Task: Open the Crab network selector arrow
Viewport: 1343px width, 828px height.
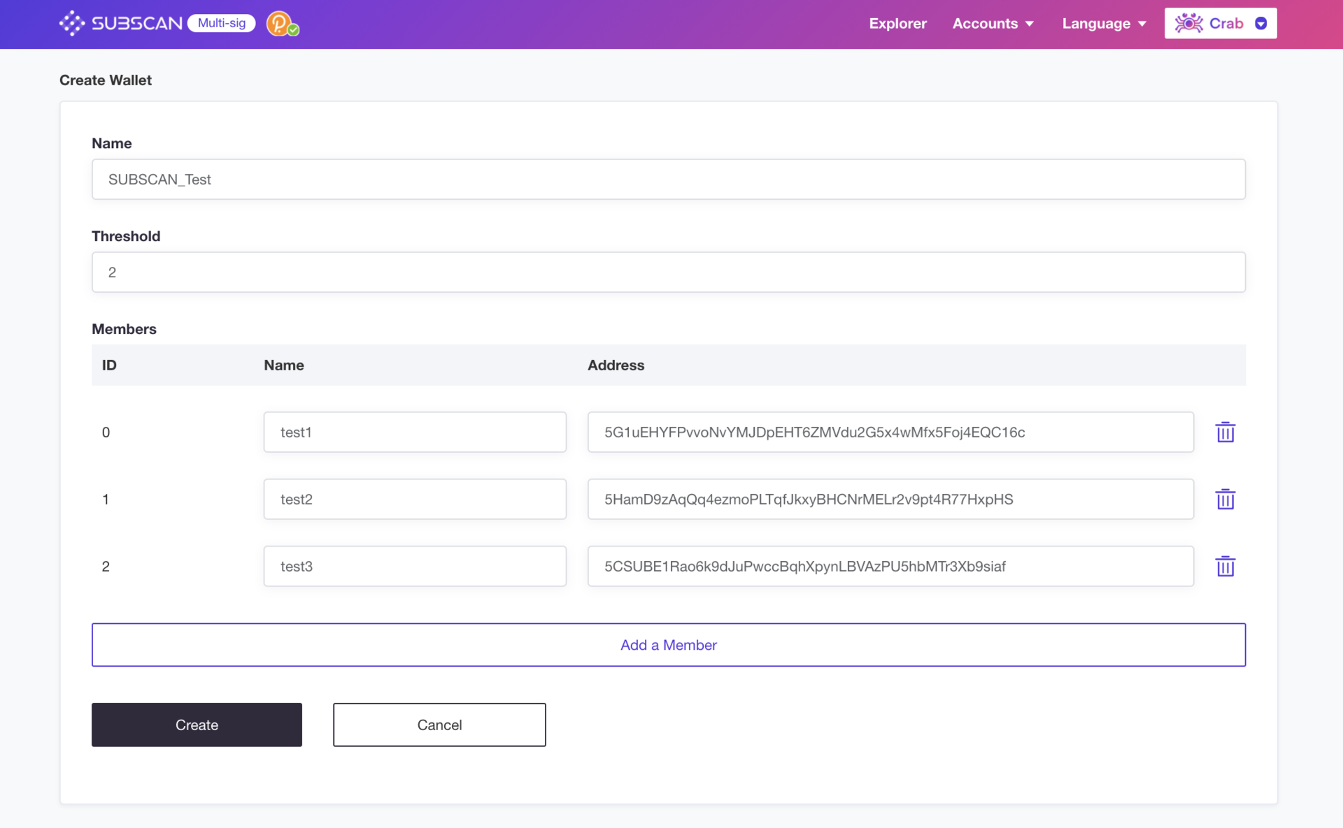Action: 1260,23
